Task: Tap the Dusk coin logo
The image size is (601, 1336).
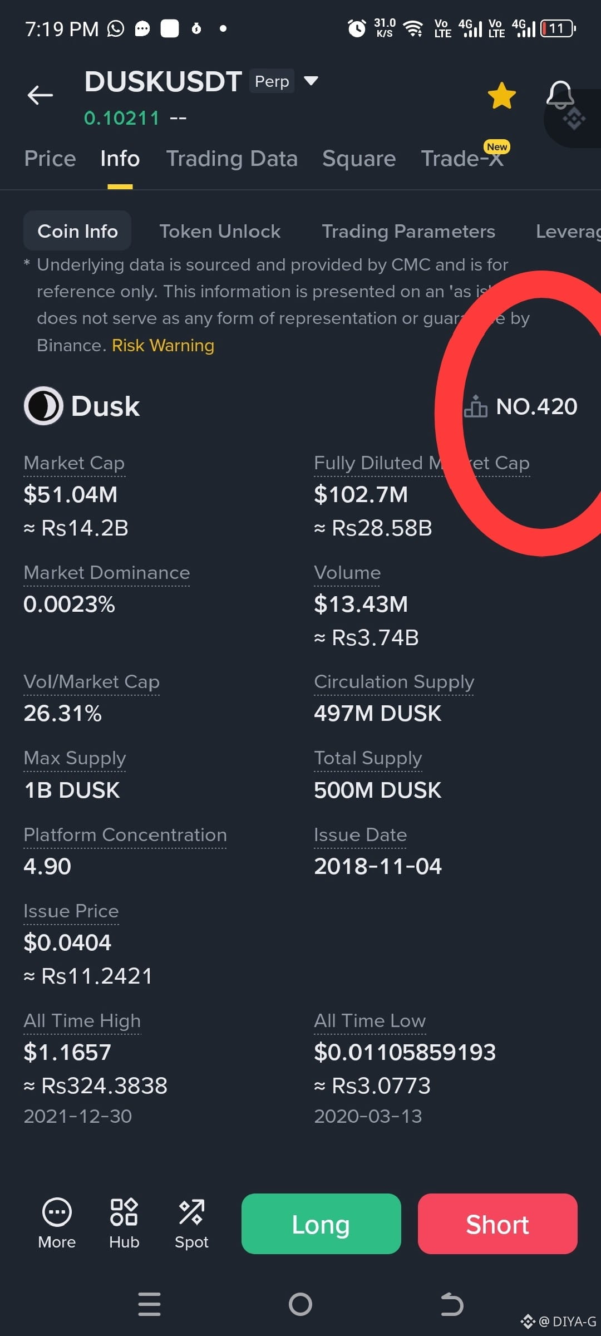Action: (x=43, y=406)
